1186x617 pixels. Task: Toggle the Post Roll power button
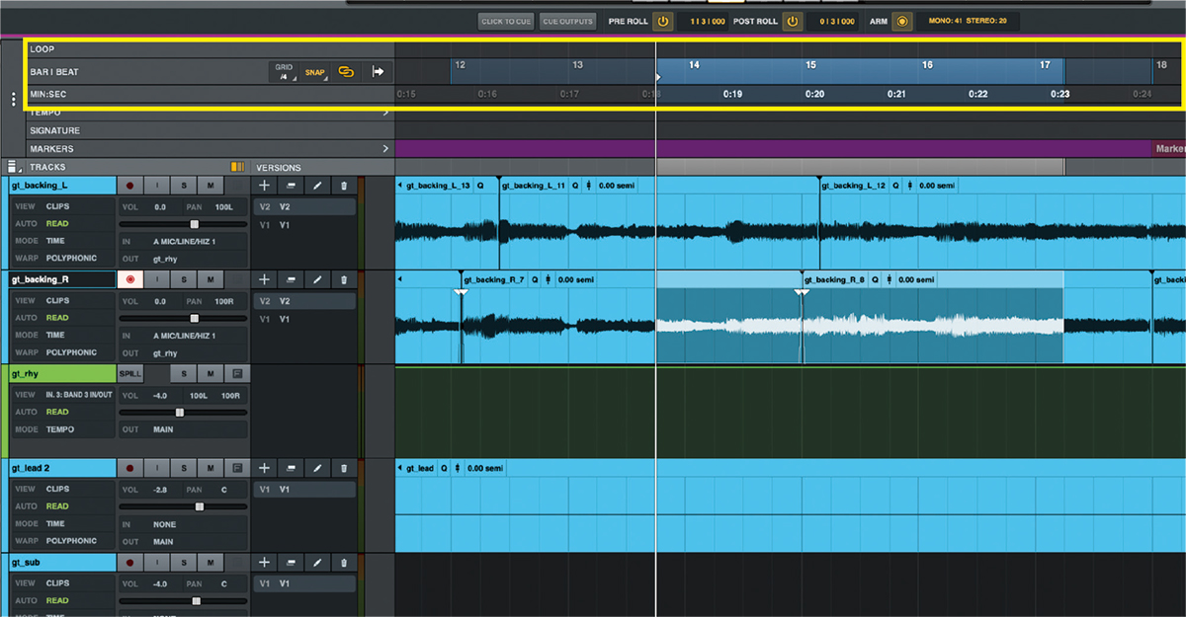(792, 21)
